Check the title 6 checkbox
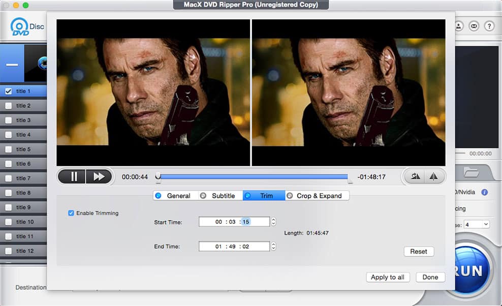This screenshot has height=306, width=502. (9, 164)
